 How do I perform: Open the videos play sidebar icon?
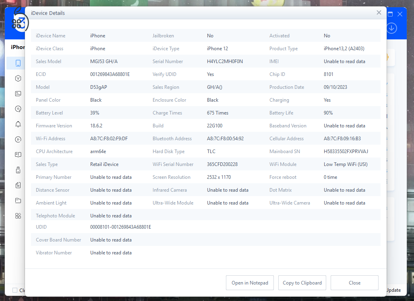18,139
